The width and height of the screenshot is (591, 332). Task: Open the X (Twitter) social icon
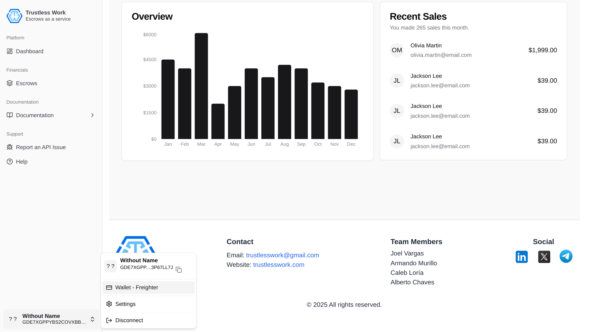(544, 257)
